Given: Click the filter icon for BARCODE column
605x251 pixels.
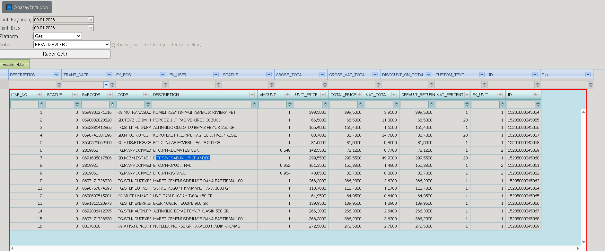Looking at the screenshot, I should pyautogui.click(x=112, y=104).
